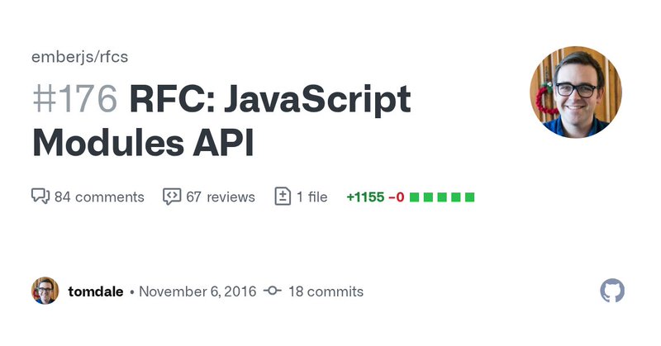Click the -0 deletions count
Viewport: 661px width, 346px height.
point(396,197)
